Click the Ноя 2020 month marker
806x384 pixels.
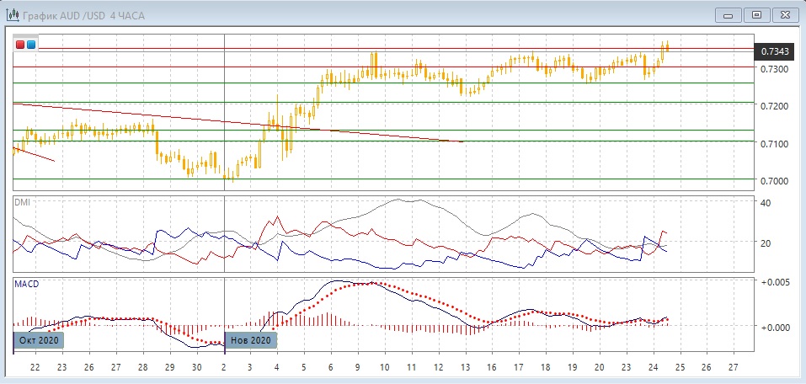point(250,340)
